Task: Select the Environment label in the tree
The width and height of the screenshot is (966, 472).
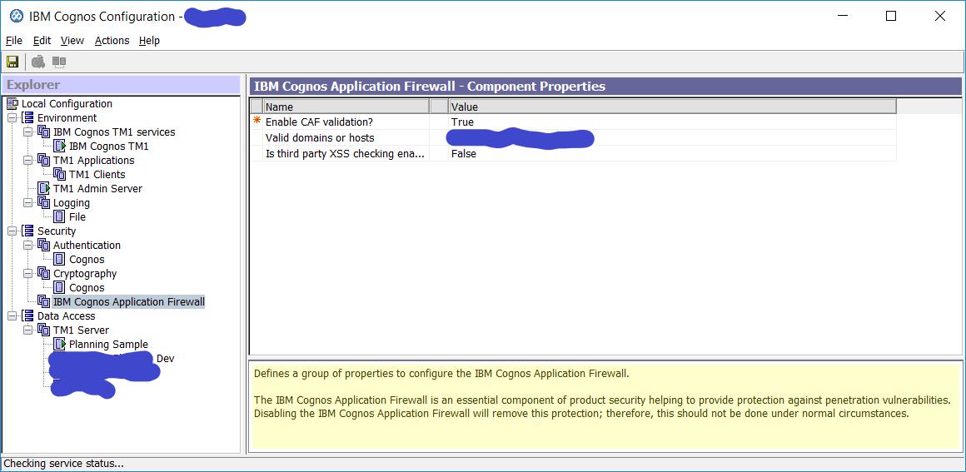Action: click(x=67, y=117)
